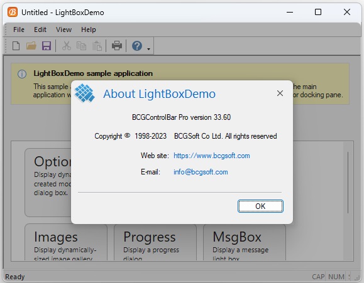Minimize the LightBoxDemo window
The height and width of the screenshot is (283, 364).
pos(290,12)
